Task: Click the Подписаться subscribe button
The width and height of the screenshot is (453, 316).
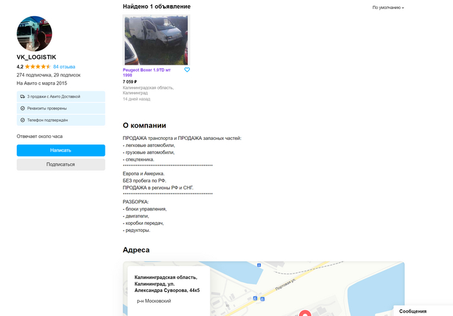Action: coord(61,164)
